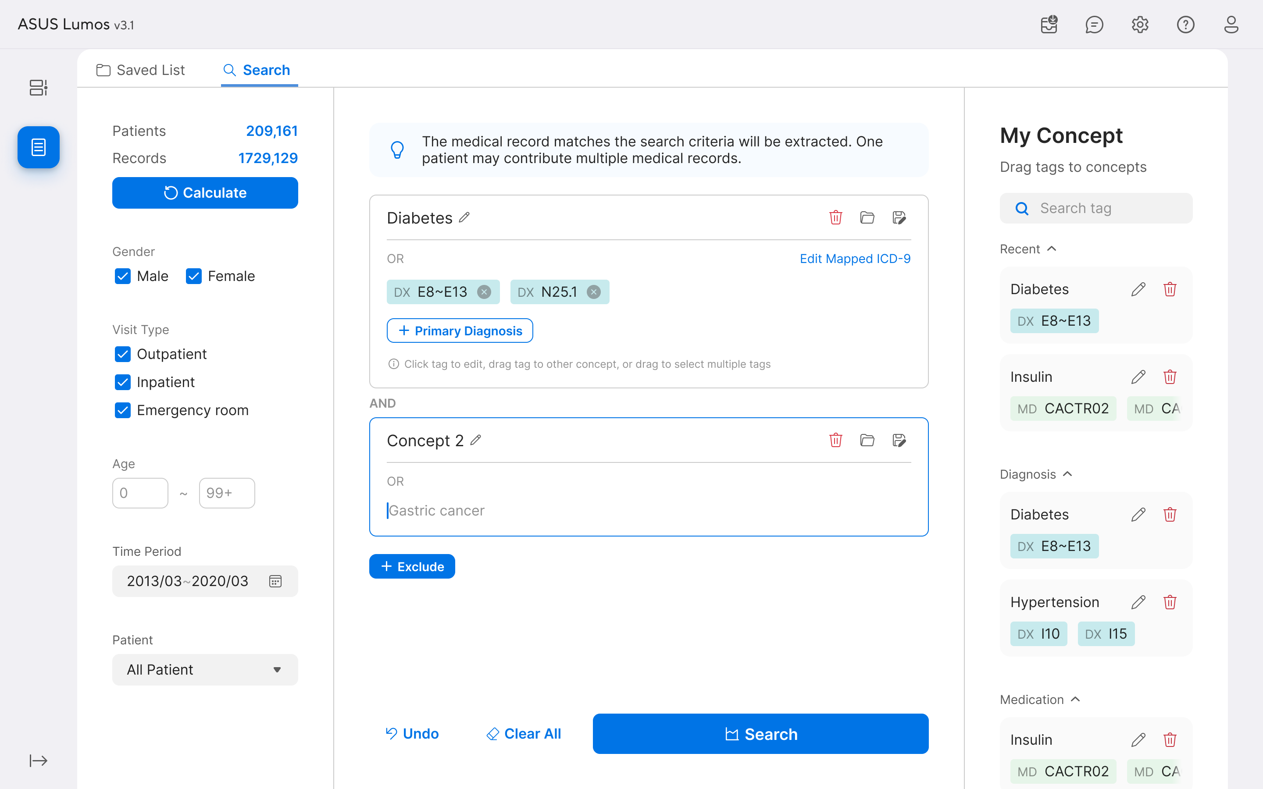Image resolution: width=1263 pixels, height=789 pixels.
Task: Uncheck the Male gender checkbox
Action: tap(123, 276)
